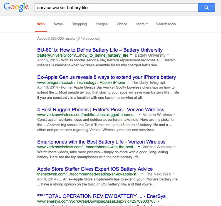The image size is (221, 206).
Task: Click the batteryuniversity.com green URL text
Action: [83, 55]
